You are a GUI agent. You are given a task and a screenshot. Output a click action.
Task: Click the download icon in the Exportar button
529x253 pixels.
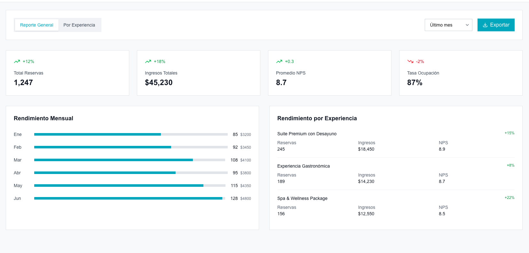point(485,25)
